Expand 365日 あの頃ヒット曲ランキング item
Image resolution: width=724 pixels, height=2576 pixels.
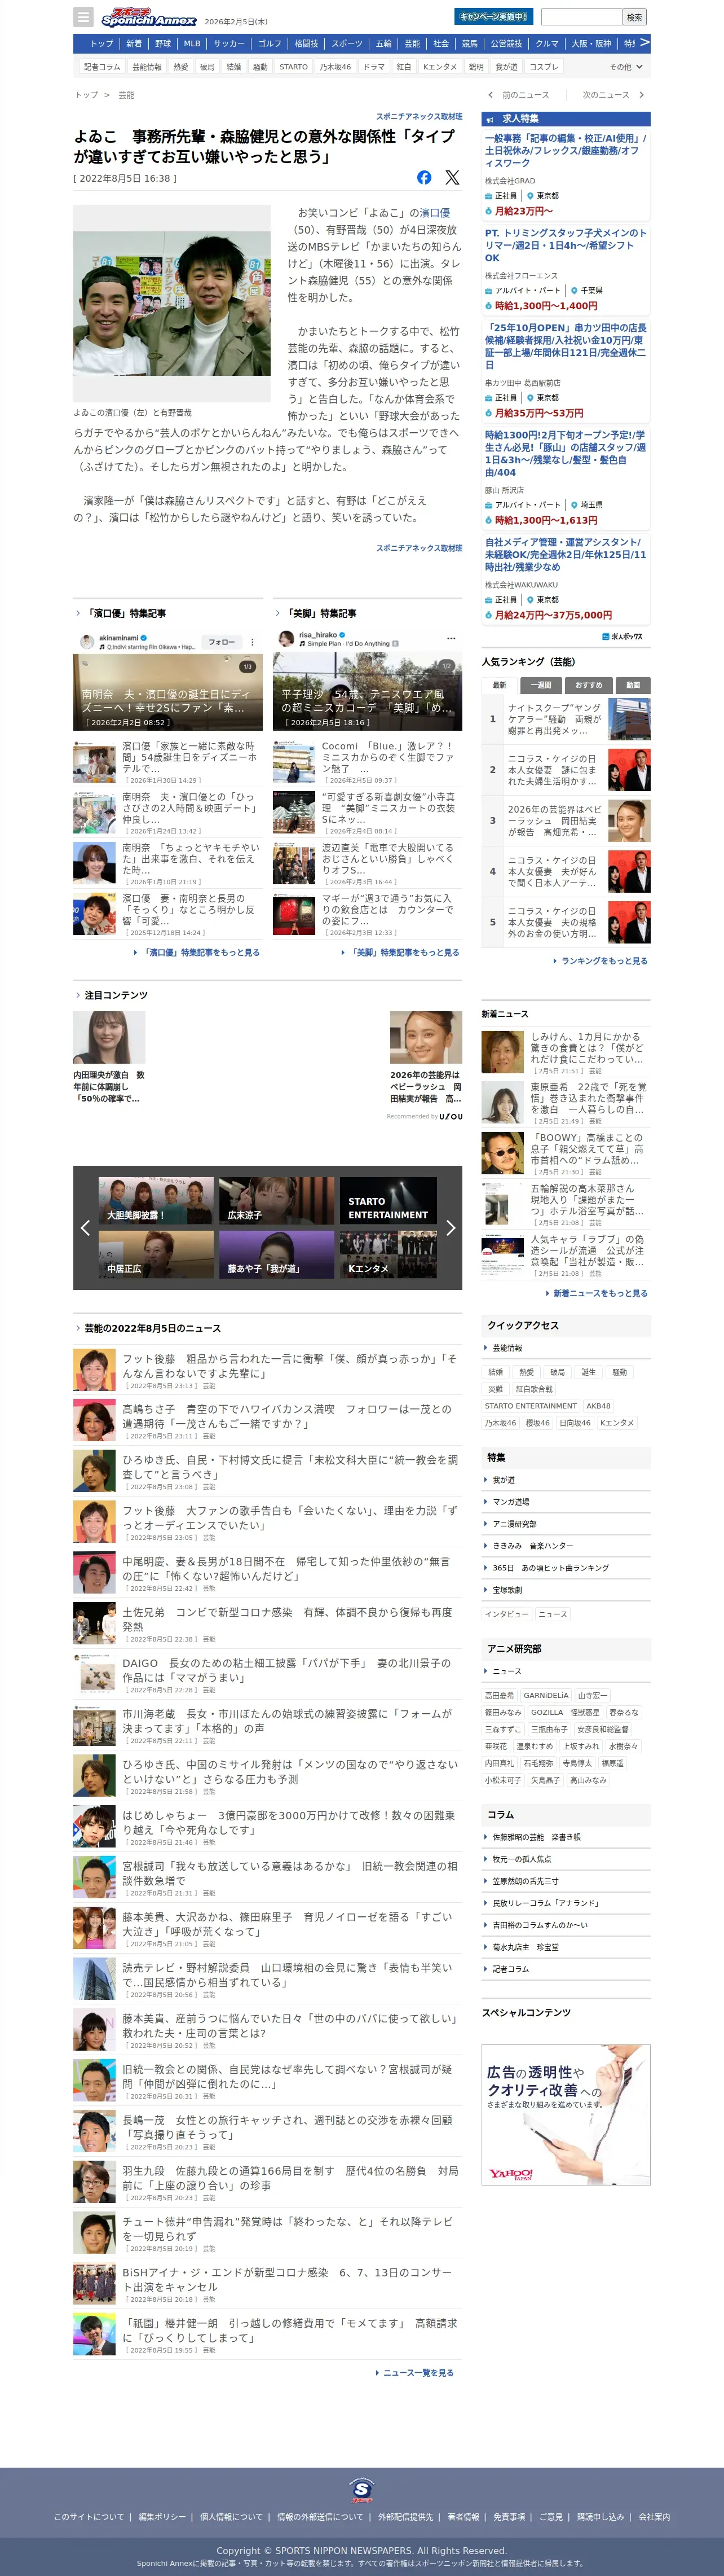pyautogui.click(x=565, y=1568)
